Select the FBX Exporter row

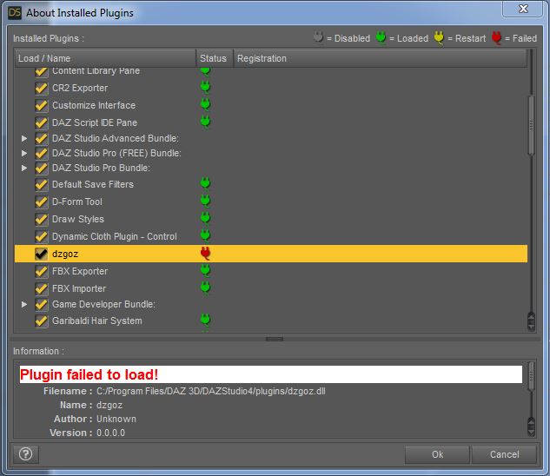(x=271, y=271)
